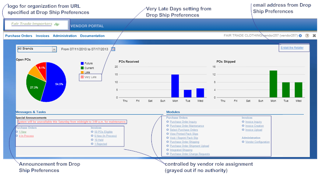Open the help question mark icon

[x=307, y=36]
